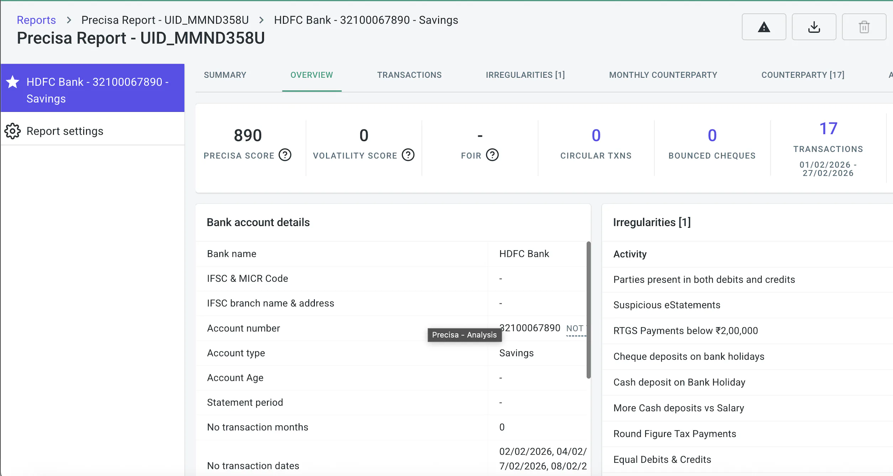This screenshot has width=893, height=476.
Task: Click the Precisa Score value 890
Action: coord(248,135)
